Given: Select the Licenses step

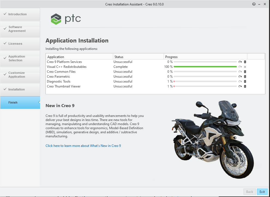Looking at the screenshot, I should 20,44.
